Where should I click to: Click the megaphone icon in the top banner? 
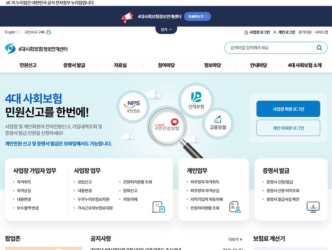pos(127,16)
